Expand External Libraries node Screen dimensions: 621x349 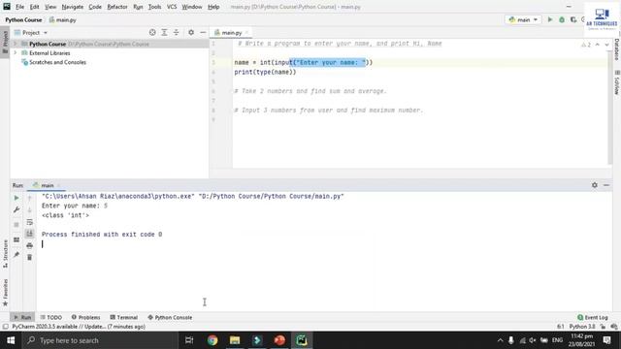coord(16,52)
